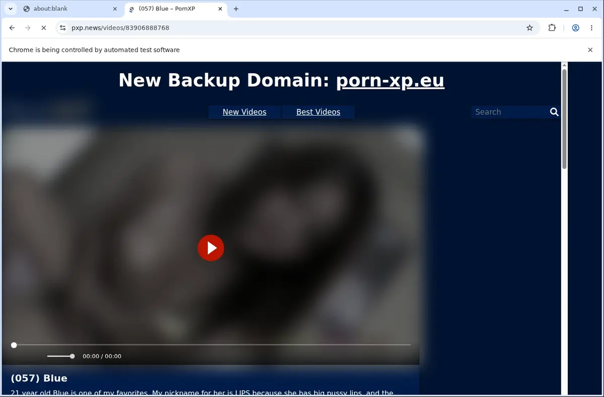Screen dimensions: 604x397
Task: Go forward to next page
Action: 28,28
